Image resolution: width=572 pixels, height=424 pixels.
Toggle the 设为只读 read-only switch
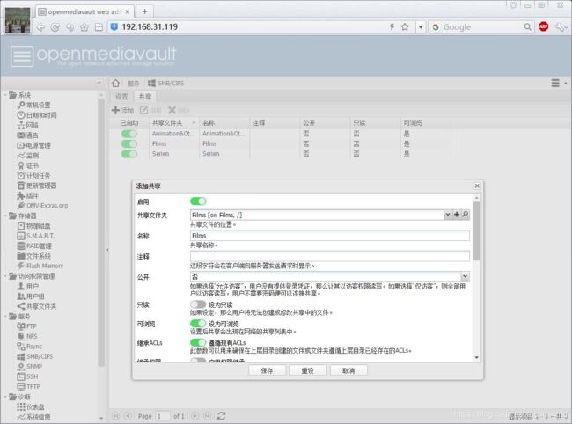(198, 304)
